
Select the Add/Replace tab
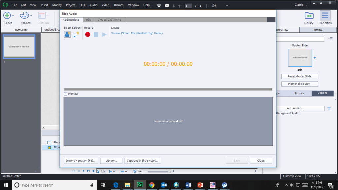click(x=71, y=20)
